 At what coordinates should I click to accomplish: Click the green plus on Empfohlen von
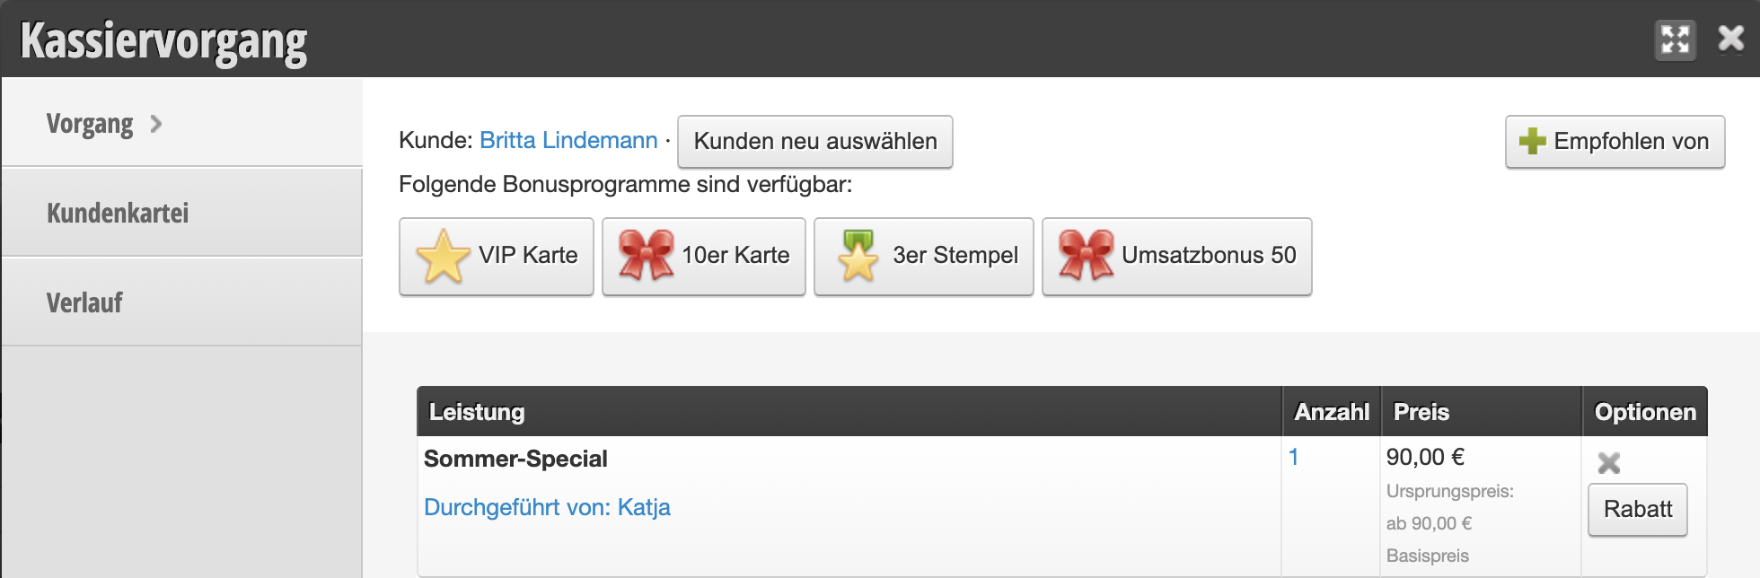pos(1532,141)
